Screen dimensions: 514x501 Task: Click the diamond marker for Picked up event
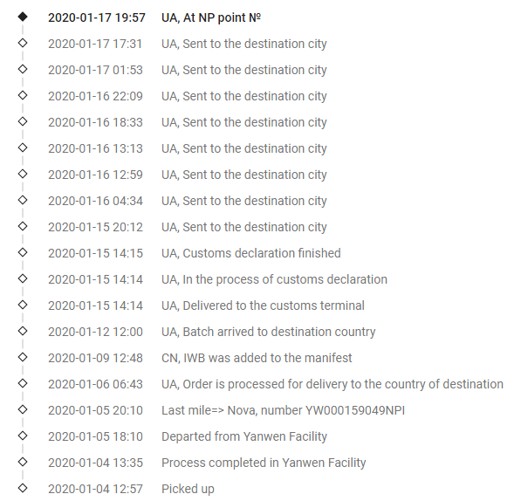tap(23, 488)
